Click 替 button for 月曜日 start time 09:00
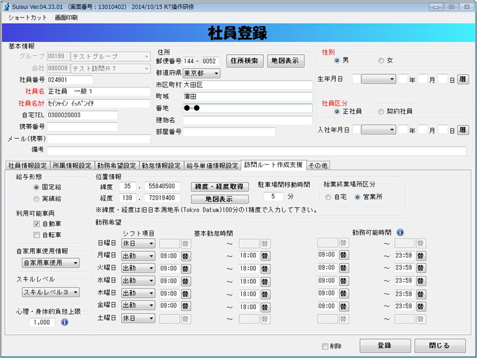This screenshot has width=477, height=358. [x=185, y=256]
